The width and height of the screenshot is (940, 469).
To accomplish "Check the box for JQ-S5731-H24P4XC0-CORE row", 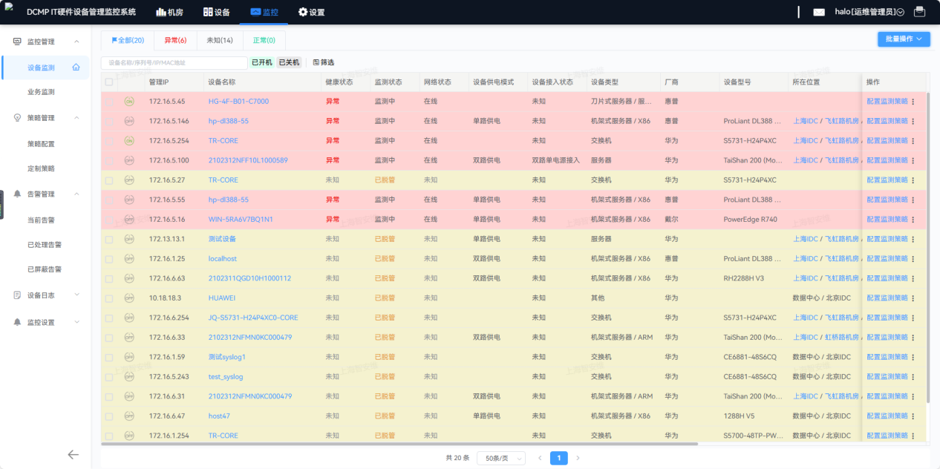I will [x=109, y=318].
